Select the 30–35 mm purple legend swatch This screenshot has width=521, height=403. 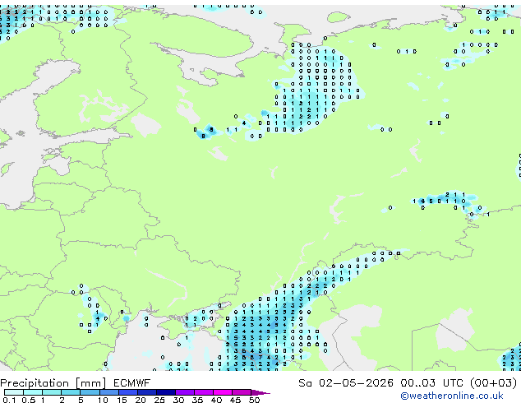coord(184,392)
